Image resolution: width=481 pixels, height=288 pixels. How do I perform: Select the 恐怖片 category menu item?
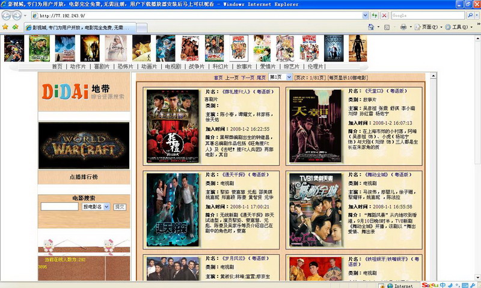click(x=126, y=66)
